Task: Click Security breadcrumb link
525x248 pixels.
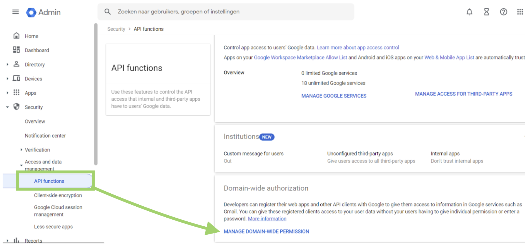Action: coord(116,29)
